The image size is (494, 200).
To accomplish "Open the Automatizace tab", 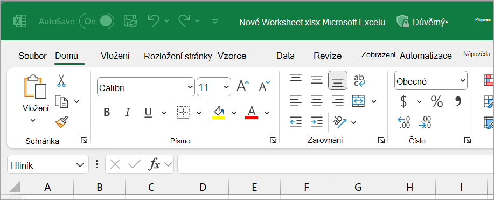I will click(x=426, y=56).
